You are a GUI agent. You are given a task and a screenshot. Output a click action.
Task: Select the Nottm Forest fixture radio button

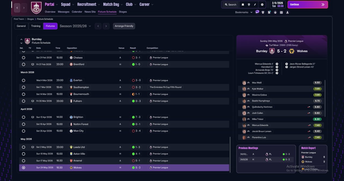pos(23,124)
